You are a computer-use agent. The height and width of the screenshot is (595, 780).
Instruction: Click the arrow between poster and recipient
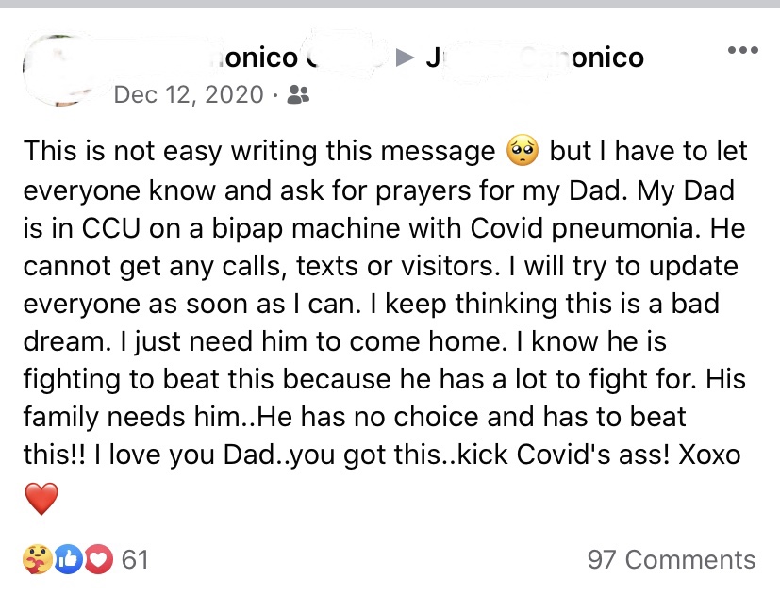pos(405,58)
